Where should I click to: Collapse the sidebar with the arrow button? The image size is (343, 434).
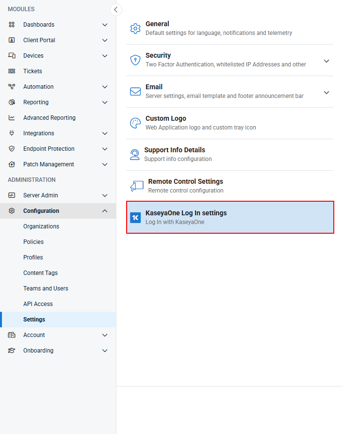click(116, 10)
